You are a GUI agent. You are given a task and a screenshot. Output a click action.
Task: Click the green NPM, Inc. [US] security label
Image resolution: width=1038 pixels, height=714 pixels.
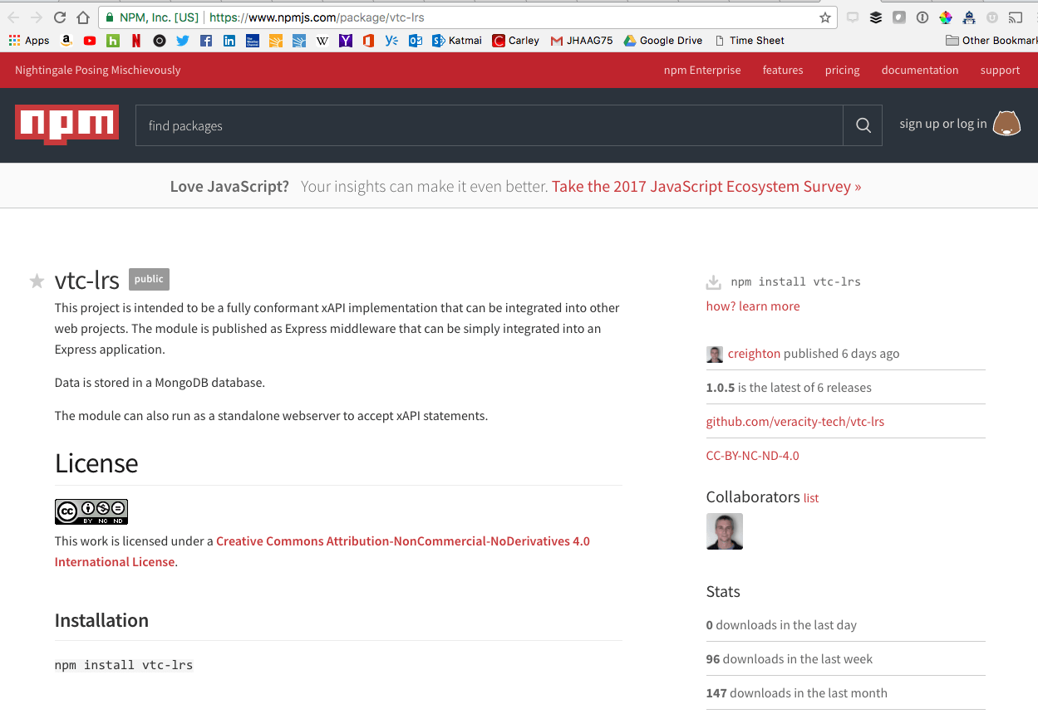click(x=152, y=17)
